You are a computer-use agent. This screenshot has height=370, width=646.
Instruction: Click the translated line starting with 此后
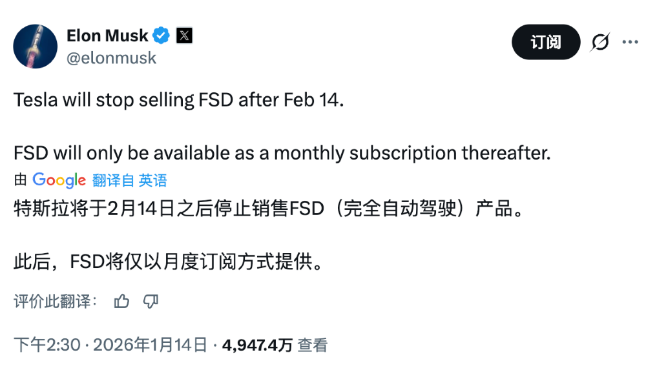(x=167, y=263)
